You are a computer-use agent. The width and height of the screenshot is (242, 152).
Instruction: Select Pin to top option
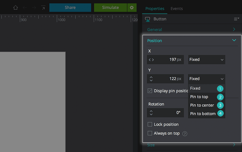207,97
